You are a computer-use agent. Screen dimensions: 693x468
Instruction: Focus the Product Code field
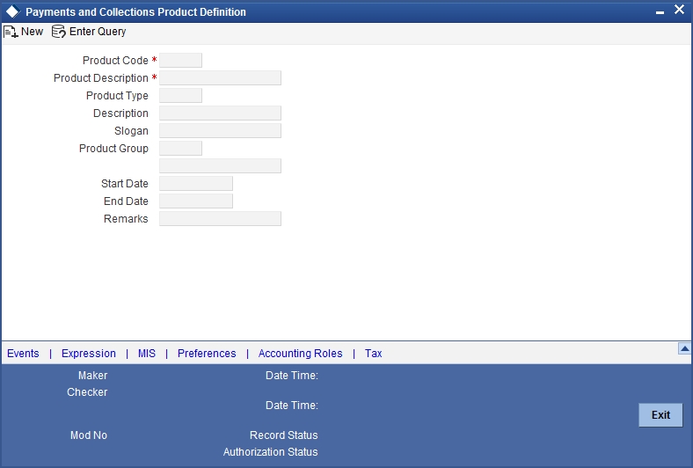180,60
